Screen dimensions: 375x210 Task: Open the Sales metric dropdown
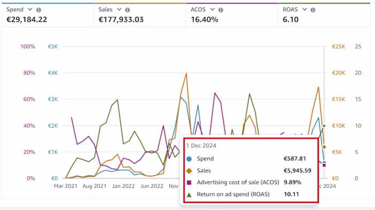pos(119,10)
